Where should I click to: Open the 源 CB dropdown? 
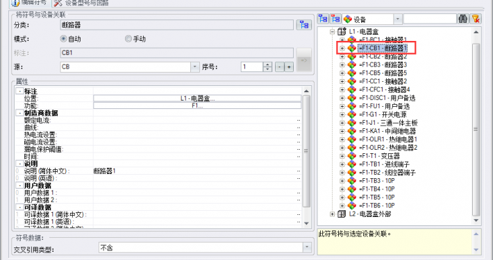point(194,67)
